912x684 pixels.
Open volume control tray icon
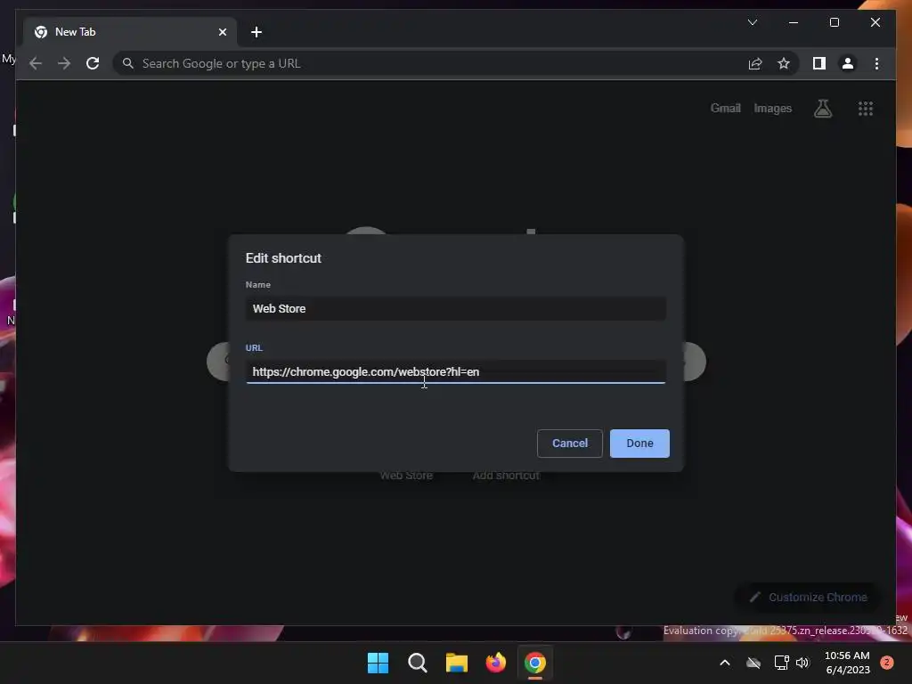point(802,663)
